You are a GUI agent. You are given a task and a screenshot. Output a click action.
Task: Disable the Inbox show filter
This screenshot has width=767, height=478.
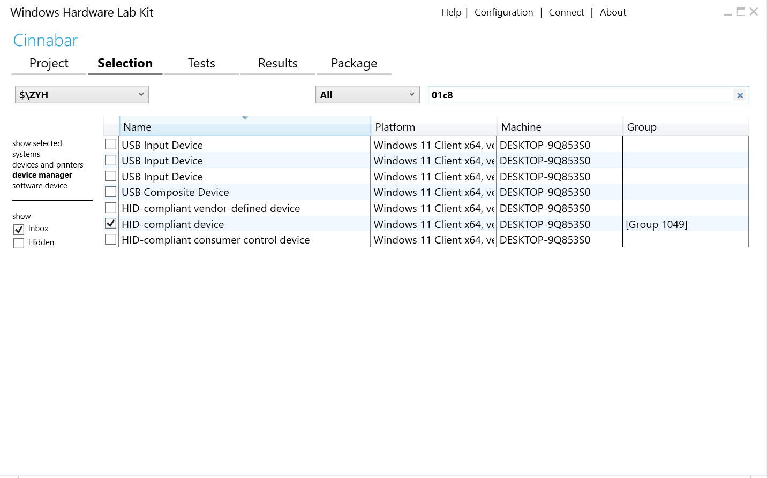[x=19, y=229]
